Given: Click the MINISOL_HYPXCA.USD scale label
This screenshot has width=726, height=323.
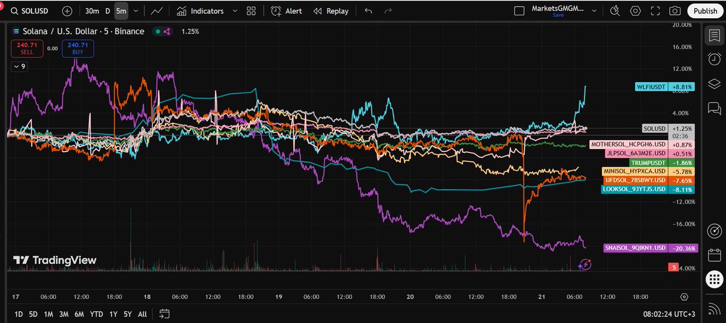Looking at the screenshot, I should 648,171.
